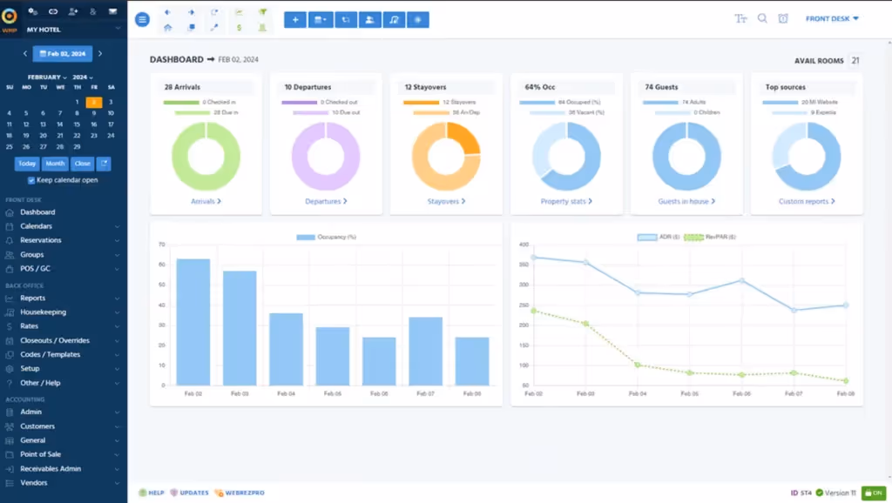This screenshot has height=503, width=892.
Task: Select the search magnifier icon
Action: click(763, 18)
